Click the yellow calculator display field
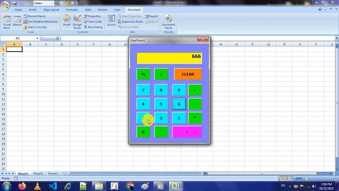The width and height of the screenshot is (339, 191). [x=169, y=58]
